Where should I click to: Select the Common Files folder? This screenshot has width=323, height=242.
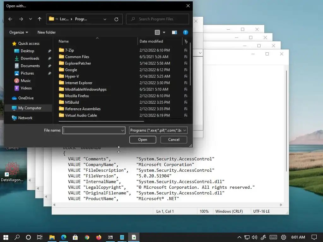coord(77,57)
